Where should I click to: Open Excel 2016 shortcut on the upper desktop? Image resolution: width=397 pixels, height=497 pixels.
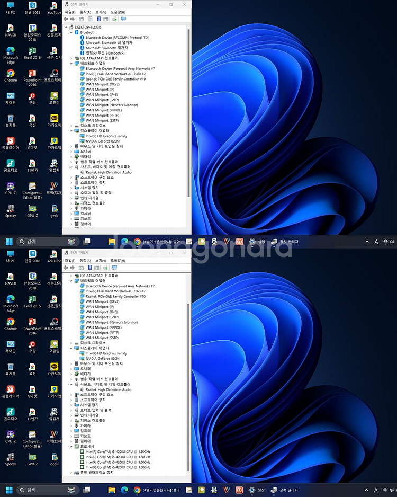pos(32,53)
